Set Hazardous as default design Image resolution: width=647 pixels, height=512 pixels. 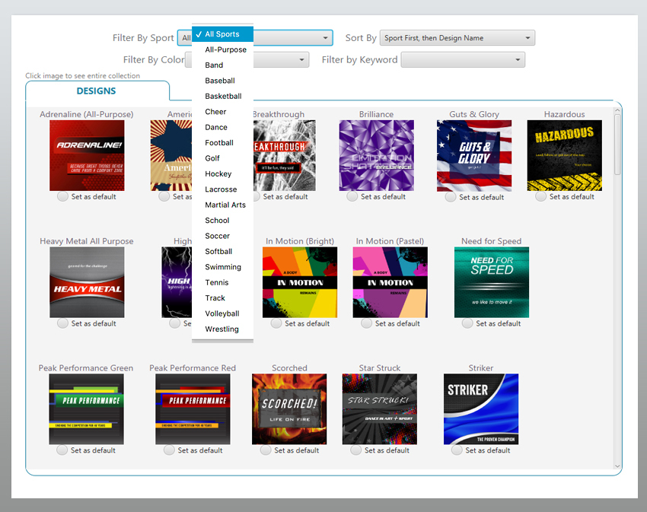(x=540, y=196)
